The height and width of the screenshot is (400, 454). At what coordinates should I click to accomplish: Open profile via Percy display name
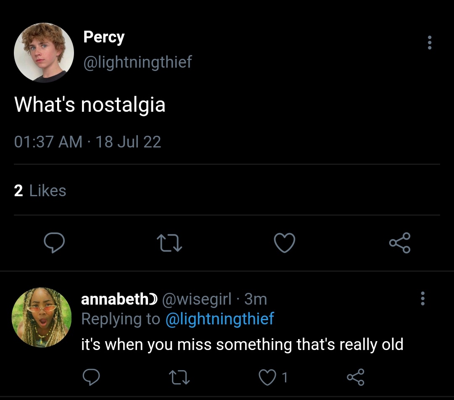pos(104,37)
